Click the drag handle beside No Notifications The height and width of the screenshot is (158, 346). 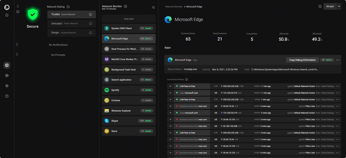17,44
